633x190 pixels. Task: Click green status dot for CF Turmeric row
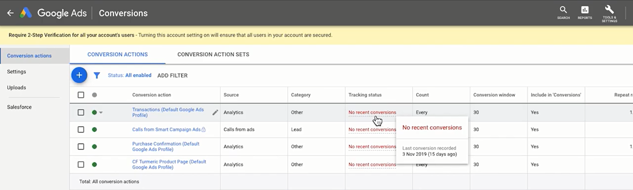(95, 165)
